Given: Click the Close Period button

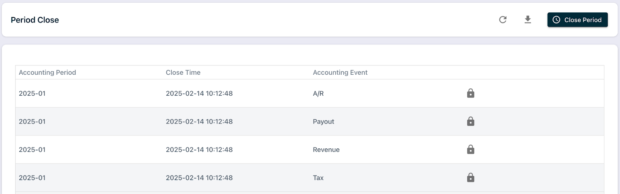Looking at the screenshot, I should (577, 20).
